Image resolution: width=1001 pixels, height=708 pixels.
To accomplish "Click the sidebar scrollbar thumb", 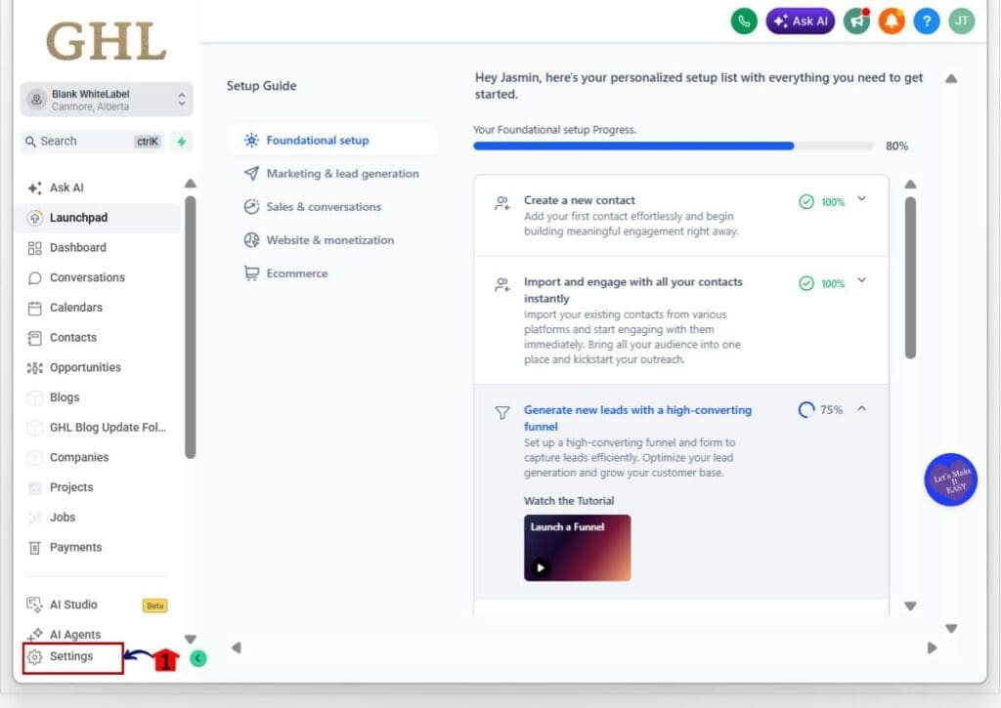I will pyautogui.click(x=191, y=327).
